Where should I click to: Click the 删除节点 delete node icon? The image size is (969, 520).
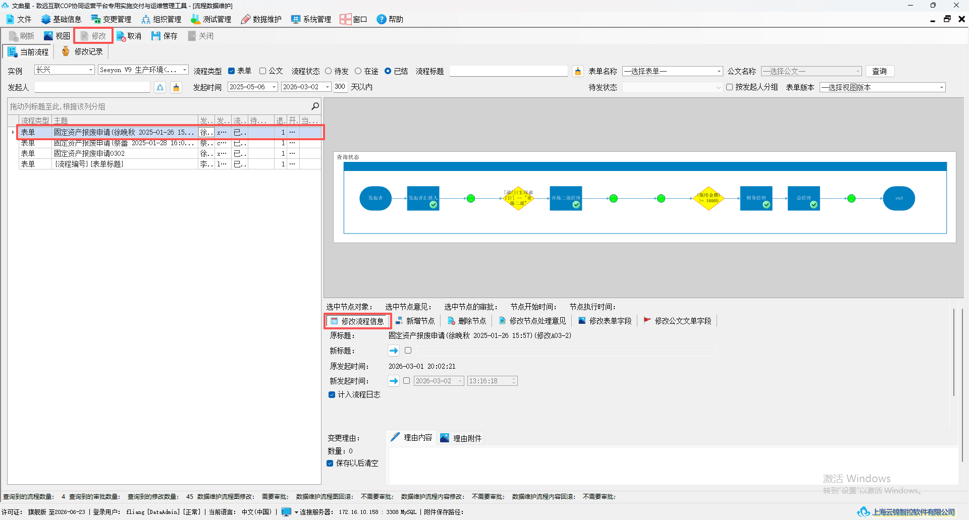451,321
